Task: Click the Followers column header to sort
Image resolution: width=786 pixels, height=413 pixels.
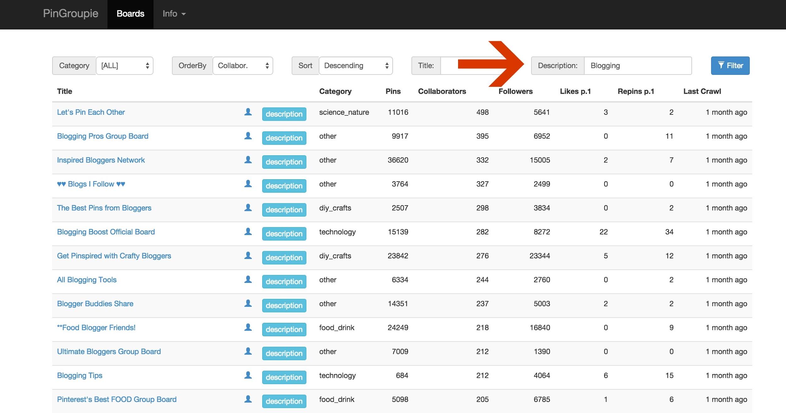Action: [515, 91]
